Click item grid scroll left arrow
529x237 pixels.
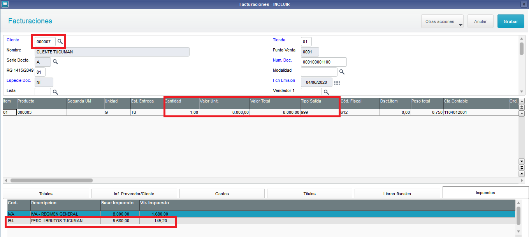click(5, 181)
